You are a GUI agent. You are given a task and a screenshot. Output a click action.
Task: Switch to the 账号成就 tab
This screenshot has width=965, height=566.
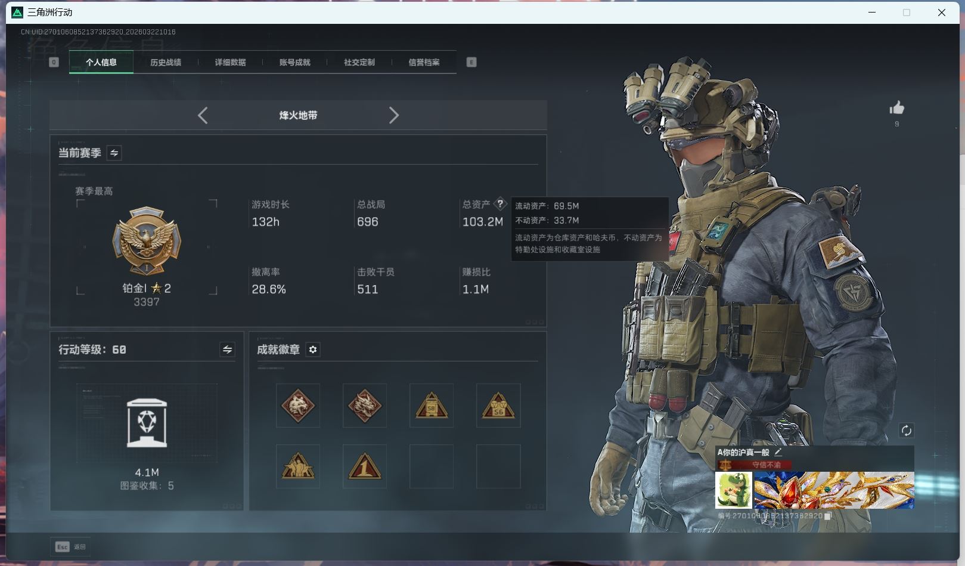[294, 62]
